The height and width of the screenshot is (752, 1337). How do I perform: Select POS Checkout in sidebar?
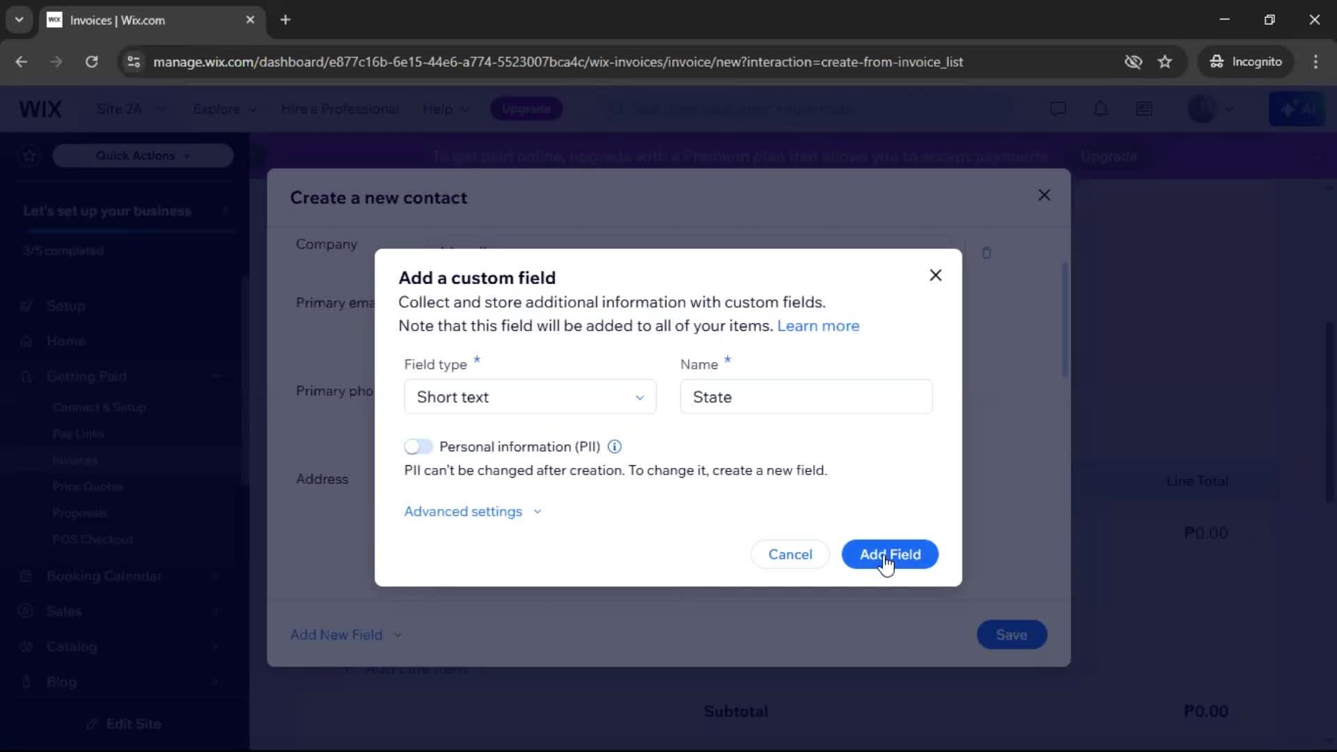(93, 540)
